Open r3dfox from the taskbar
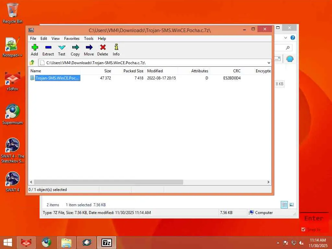This screenshot has height=249, width=332. click(26, 243)
